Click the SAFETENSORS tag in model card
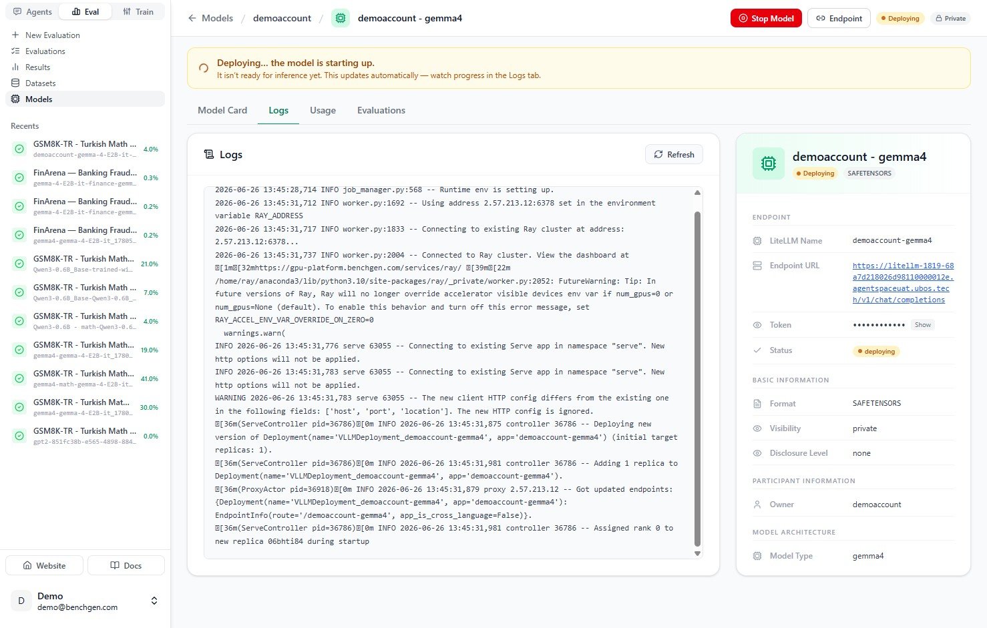 (869, 173)
